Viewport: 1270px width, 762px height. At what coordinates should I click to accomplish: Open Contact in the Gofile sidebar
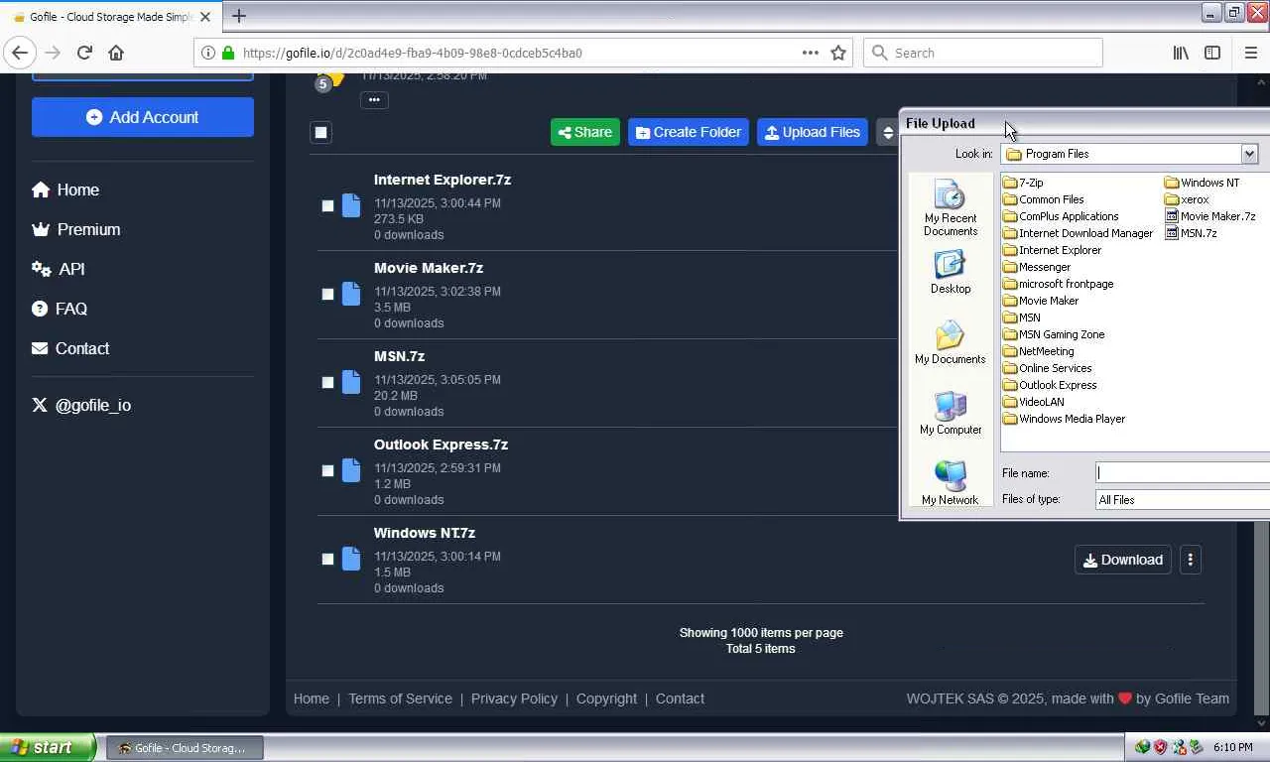70,348
